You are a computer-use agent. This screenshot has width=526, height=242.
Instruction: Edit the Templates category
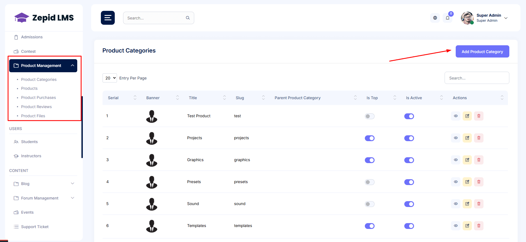pyautogui.click(x=467, y=226)
